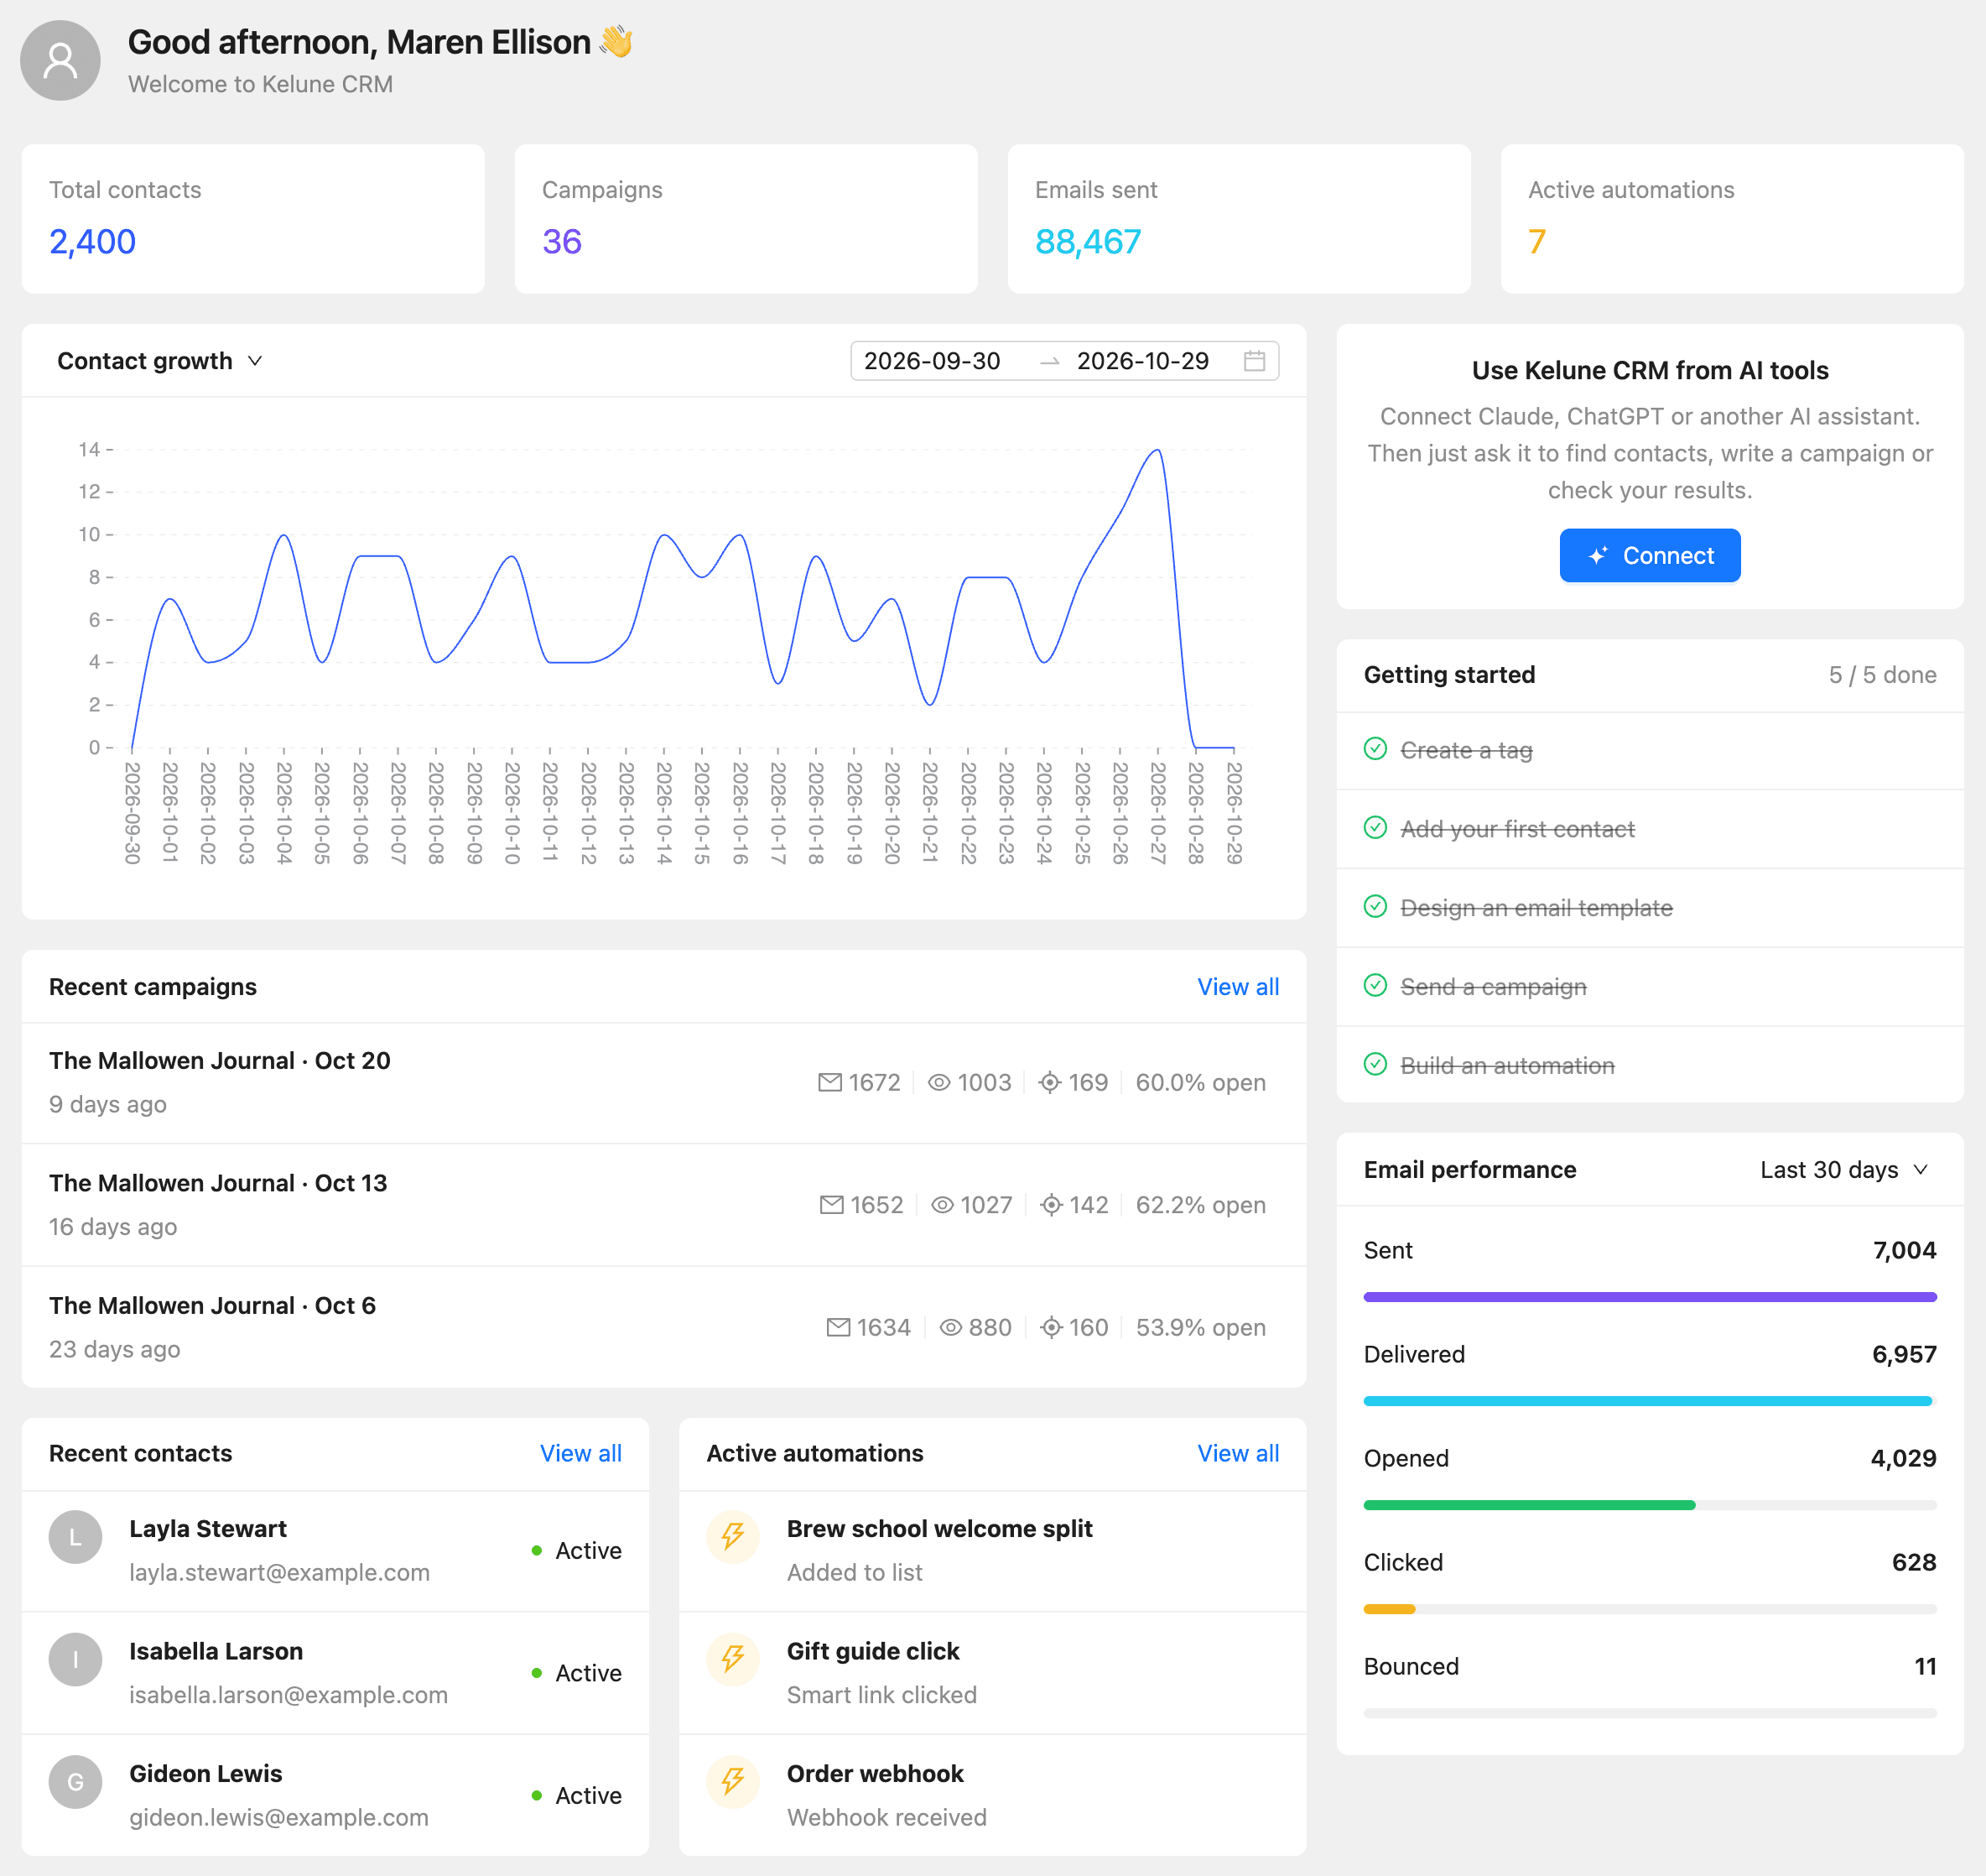Viewport: 1986px width, 1876px height.
Task: Click the layla.stewart@example.com email address
Action: 280,1573
